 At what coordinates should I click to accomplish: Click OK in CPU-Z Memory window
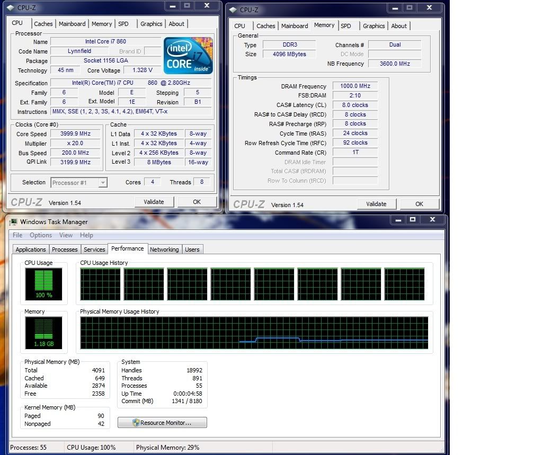click(x=419, y=204)
